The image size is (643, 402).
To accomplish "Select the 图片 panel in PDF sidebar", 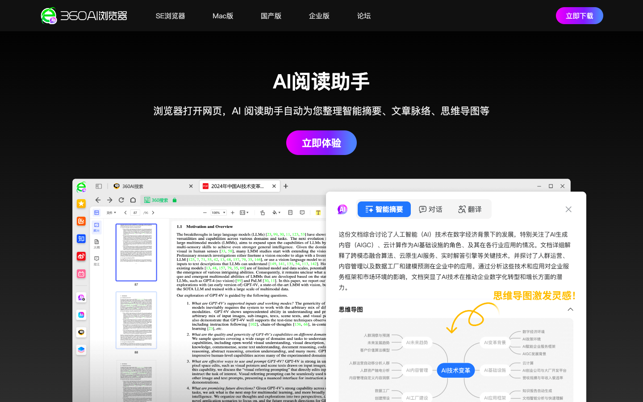I will point(96,227).
